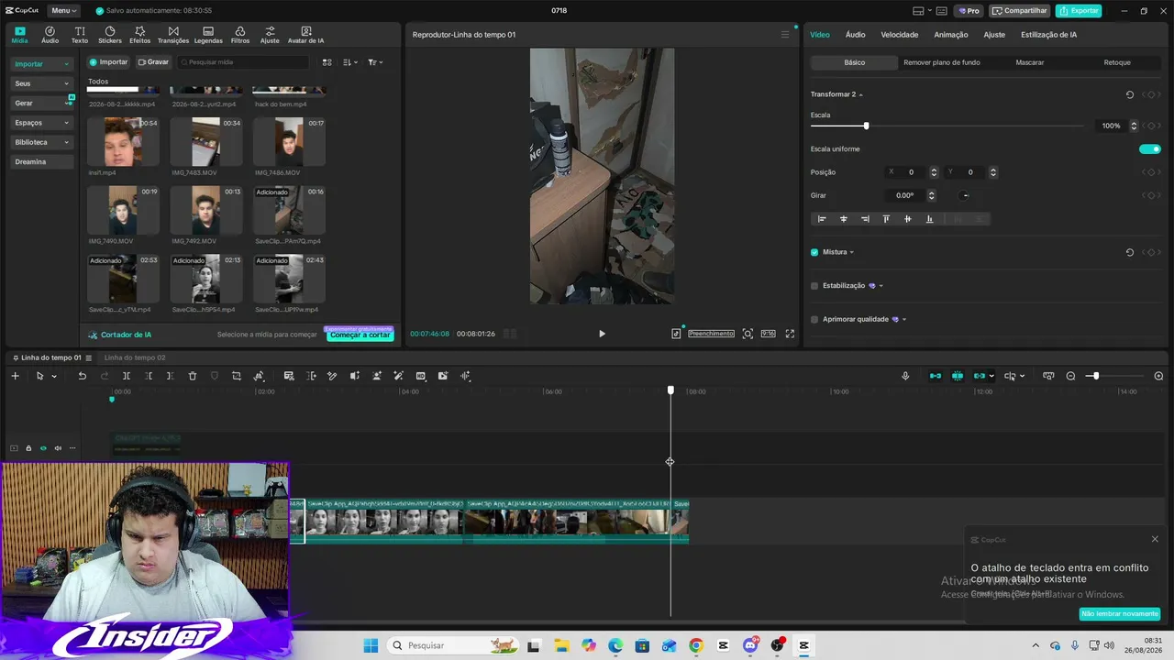Expand the Importar sidebar section
The image size is (1174, 660).
click(41, 64)
